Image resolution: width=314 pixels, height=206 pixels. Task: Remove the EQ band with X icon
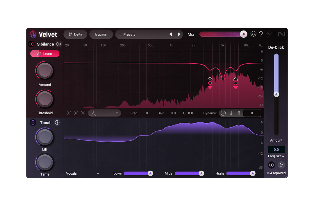pyautogui.click(x=83, y=113)
